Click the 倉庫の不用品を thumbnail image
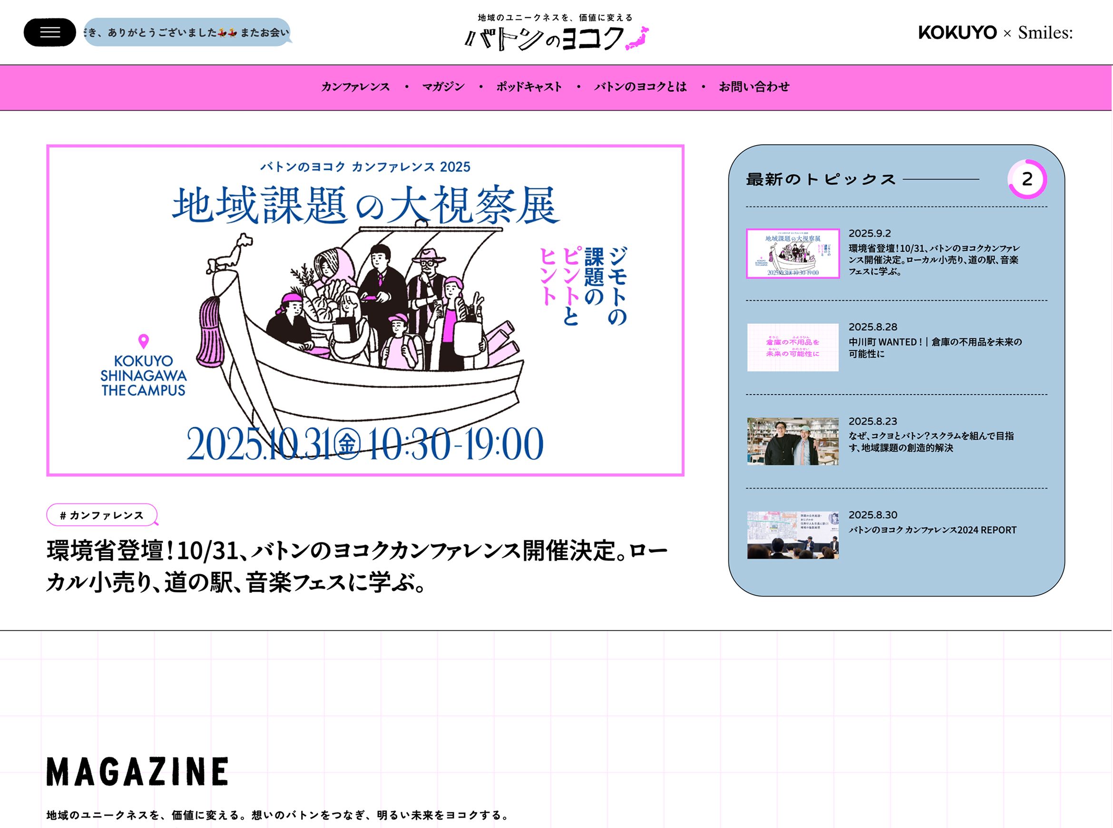 pyautogui.click(x=792, y=347)
